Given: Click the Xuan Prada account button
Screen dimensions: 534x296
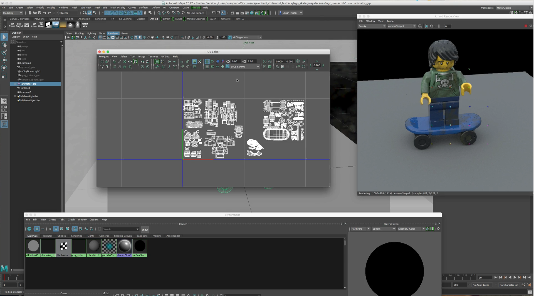Looking at the screenshot, I should point(290,13).
